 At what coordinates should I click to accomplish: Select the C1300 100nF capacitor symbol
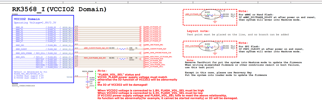pyautogui.click(x=87, y=80)
